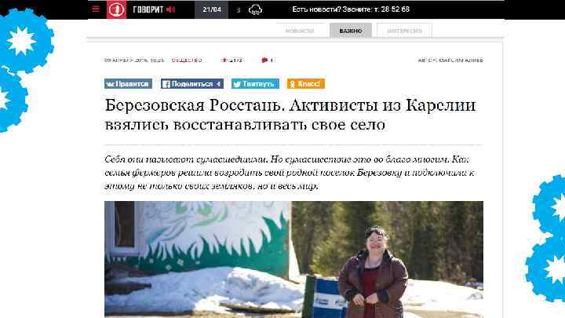Click the phone number in header
This screenshot has width=565, height=318.
click(x=395, y=9)
